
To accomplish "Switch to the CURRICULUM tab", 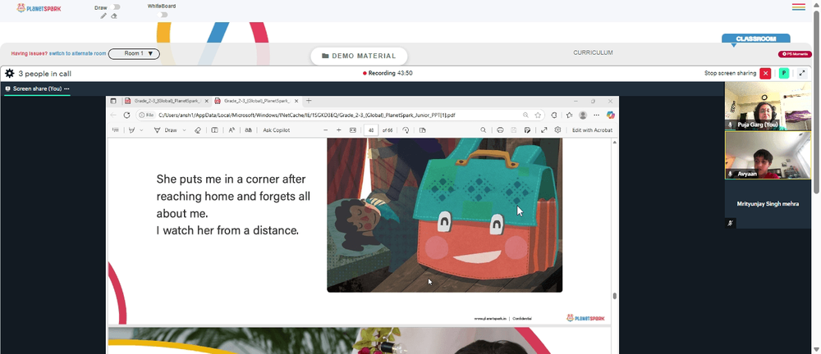I will click(x=593, y=52).
